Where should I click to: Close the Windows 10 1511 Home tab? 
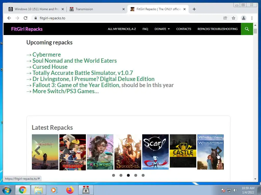tap(63, 9)
